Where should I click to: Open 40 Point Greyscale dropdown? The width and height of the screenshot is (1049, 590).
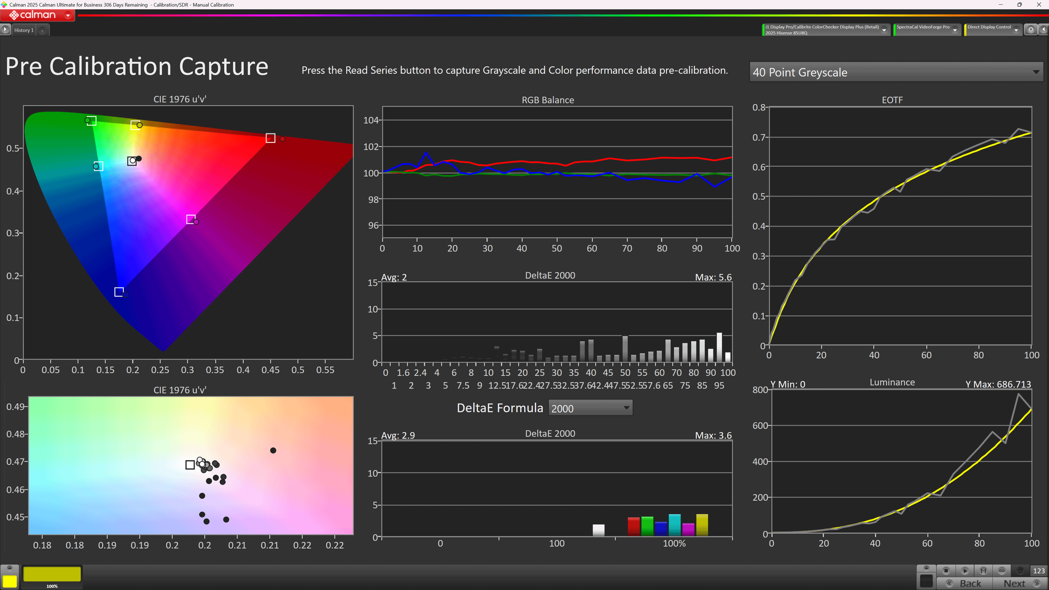[896, 72]
